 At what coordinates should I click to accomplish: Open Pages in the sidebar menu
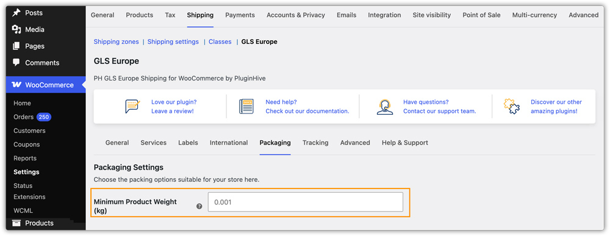click(x=35, y=46)
